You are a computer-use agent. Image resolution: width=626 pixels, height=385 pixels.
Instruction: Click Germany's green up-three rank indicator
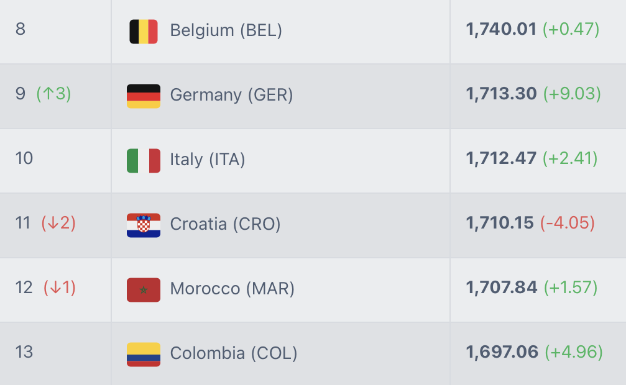(x=53, y=94)
